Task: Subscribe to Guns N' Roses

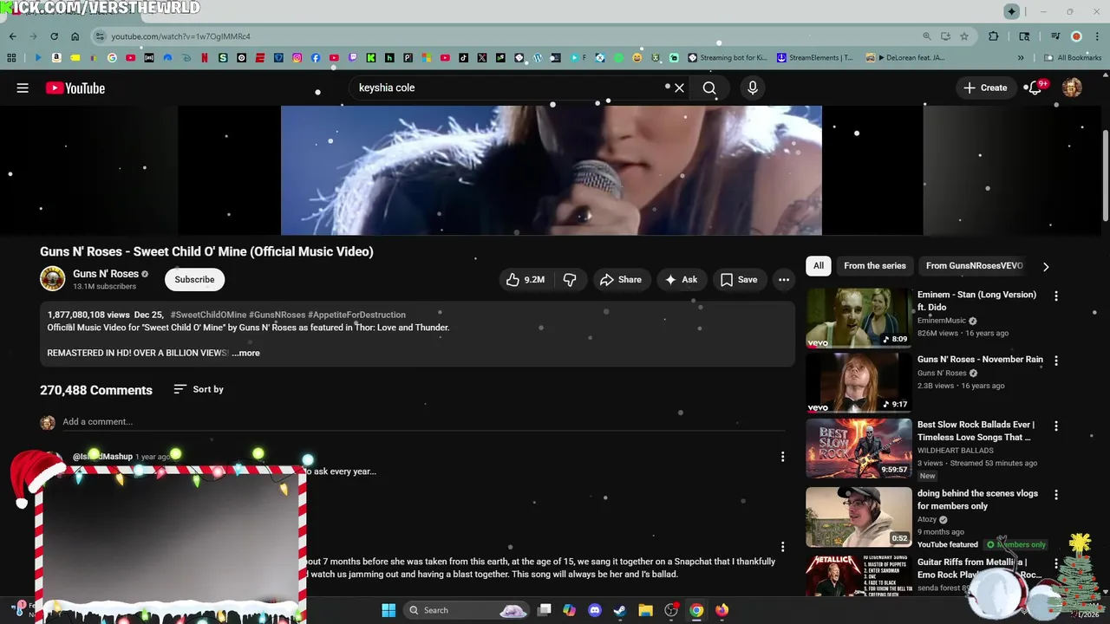Action: pos(194,279)
